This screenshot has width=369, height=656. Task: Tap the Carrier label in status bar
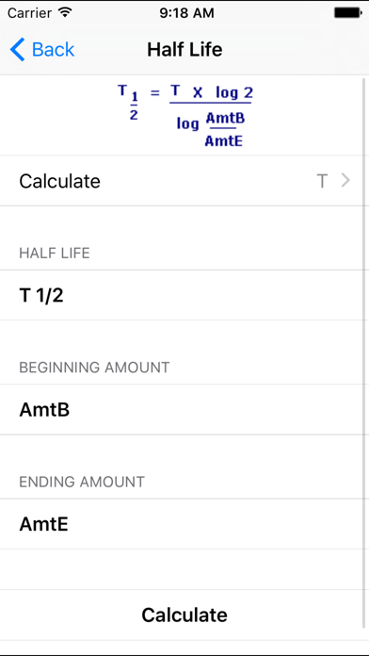30,13
